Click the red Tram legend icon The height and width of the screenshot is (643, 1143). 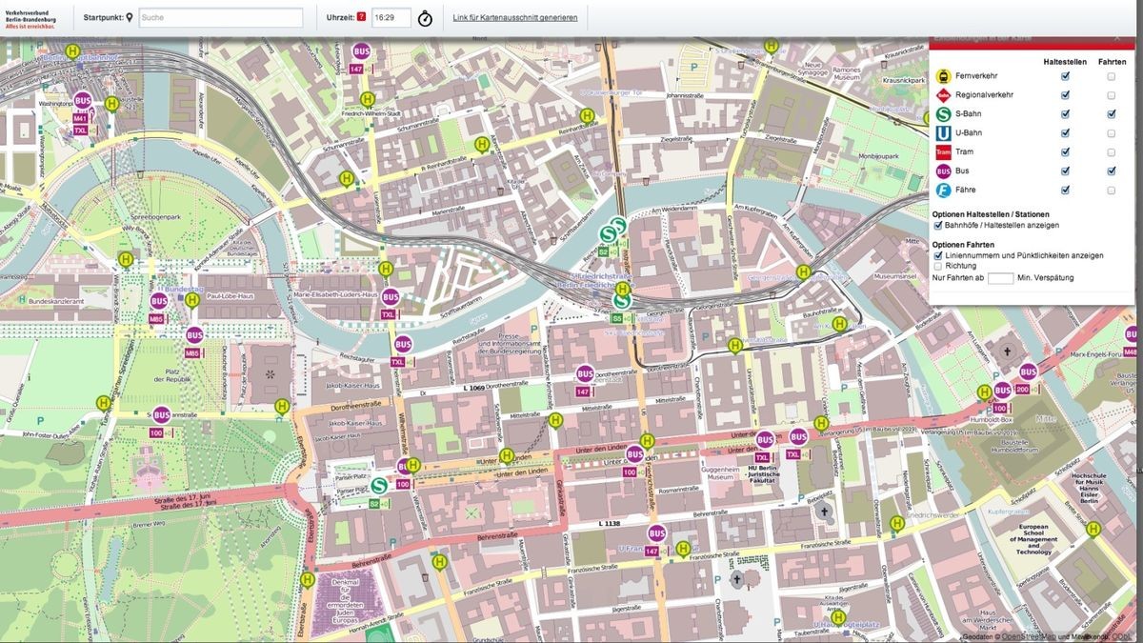click(x=944, y=151)
